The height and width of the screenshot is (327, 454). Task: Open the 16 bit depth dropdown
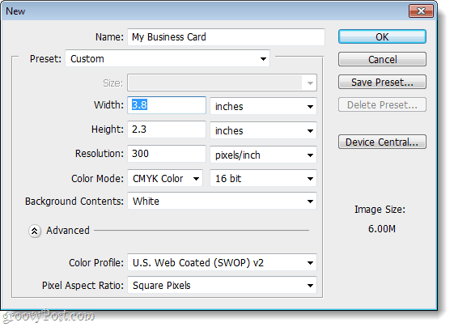pyautogui.click(x=263, y=178)
